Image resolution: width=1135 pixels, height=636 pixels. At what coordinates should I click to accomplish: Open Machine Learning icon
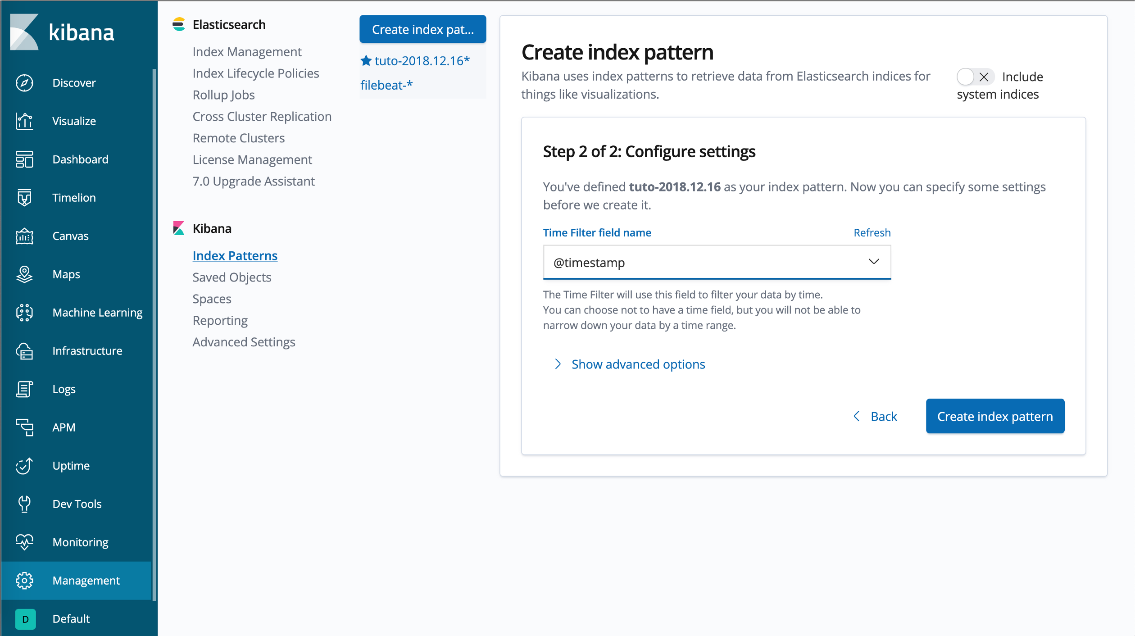(x=24, y=313)
